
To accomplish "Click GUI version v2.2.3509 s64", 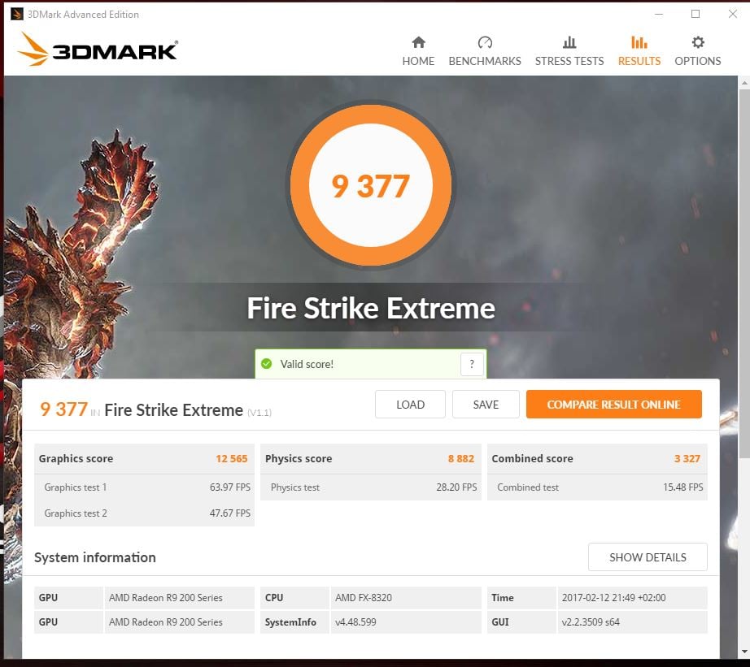I will pos(591,622).
